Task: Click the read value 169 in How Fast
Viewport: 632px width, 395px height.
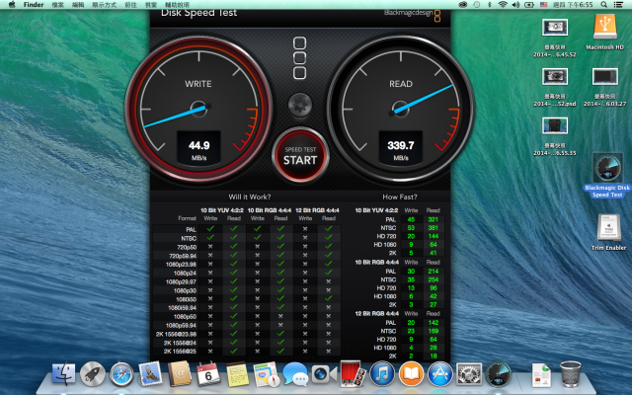Action: click(x=433, y=332)
